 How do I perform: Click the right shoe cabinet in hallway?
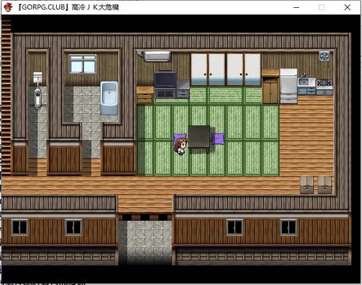point(325,185)
